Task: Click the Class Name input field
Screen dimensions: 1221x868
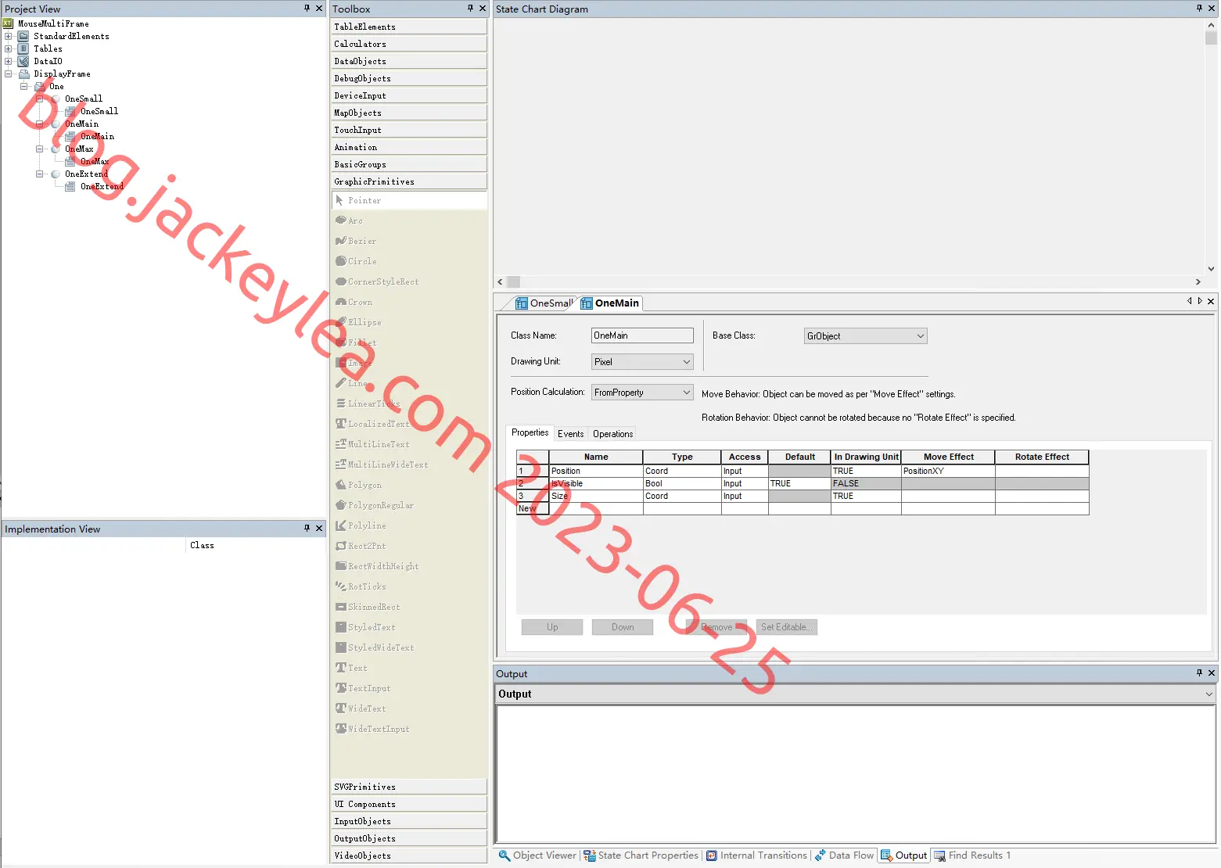Action: [x=642, y=335]
